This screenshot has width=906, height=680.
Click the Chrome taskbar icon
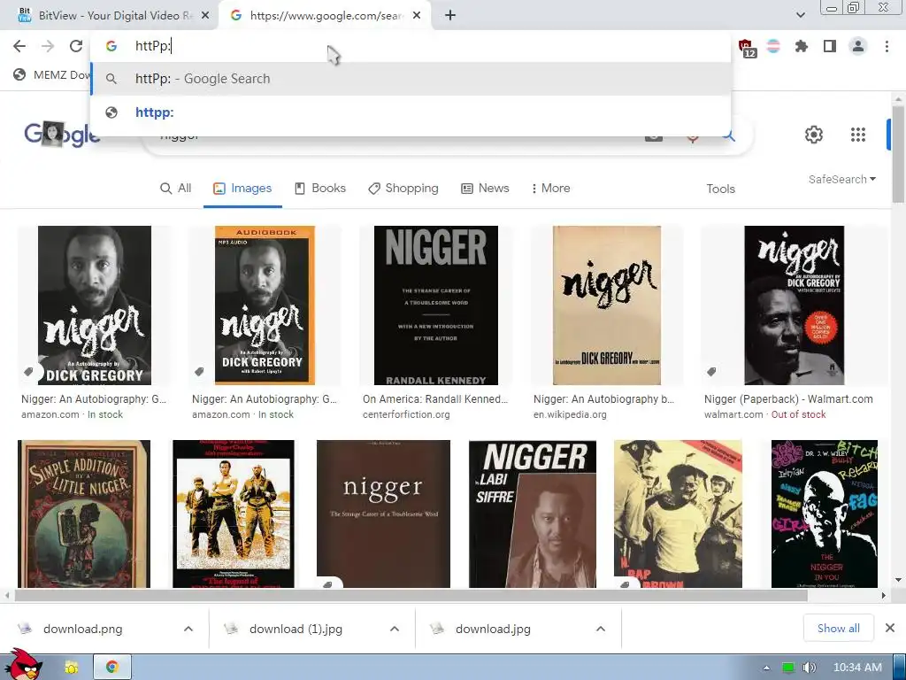pos(112,668)
